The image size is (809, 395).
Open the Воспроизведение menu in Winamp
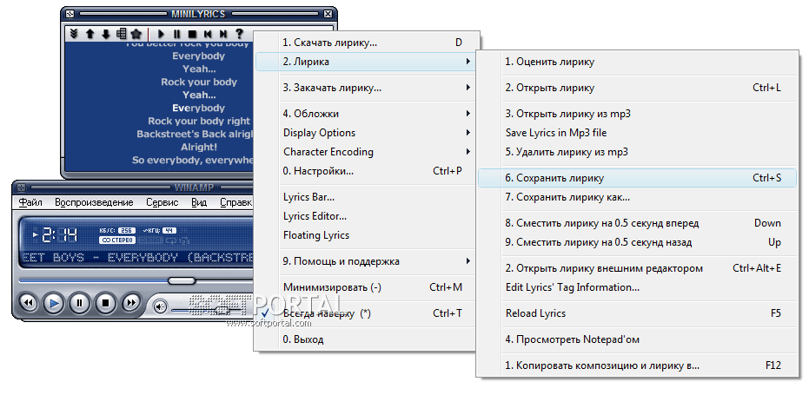[94, 202]
